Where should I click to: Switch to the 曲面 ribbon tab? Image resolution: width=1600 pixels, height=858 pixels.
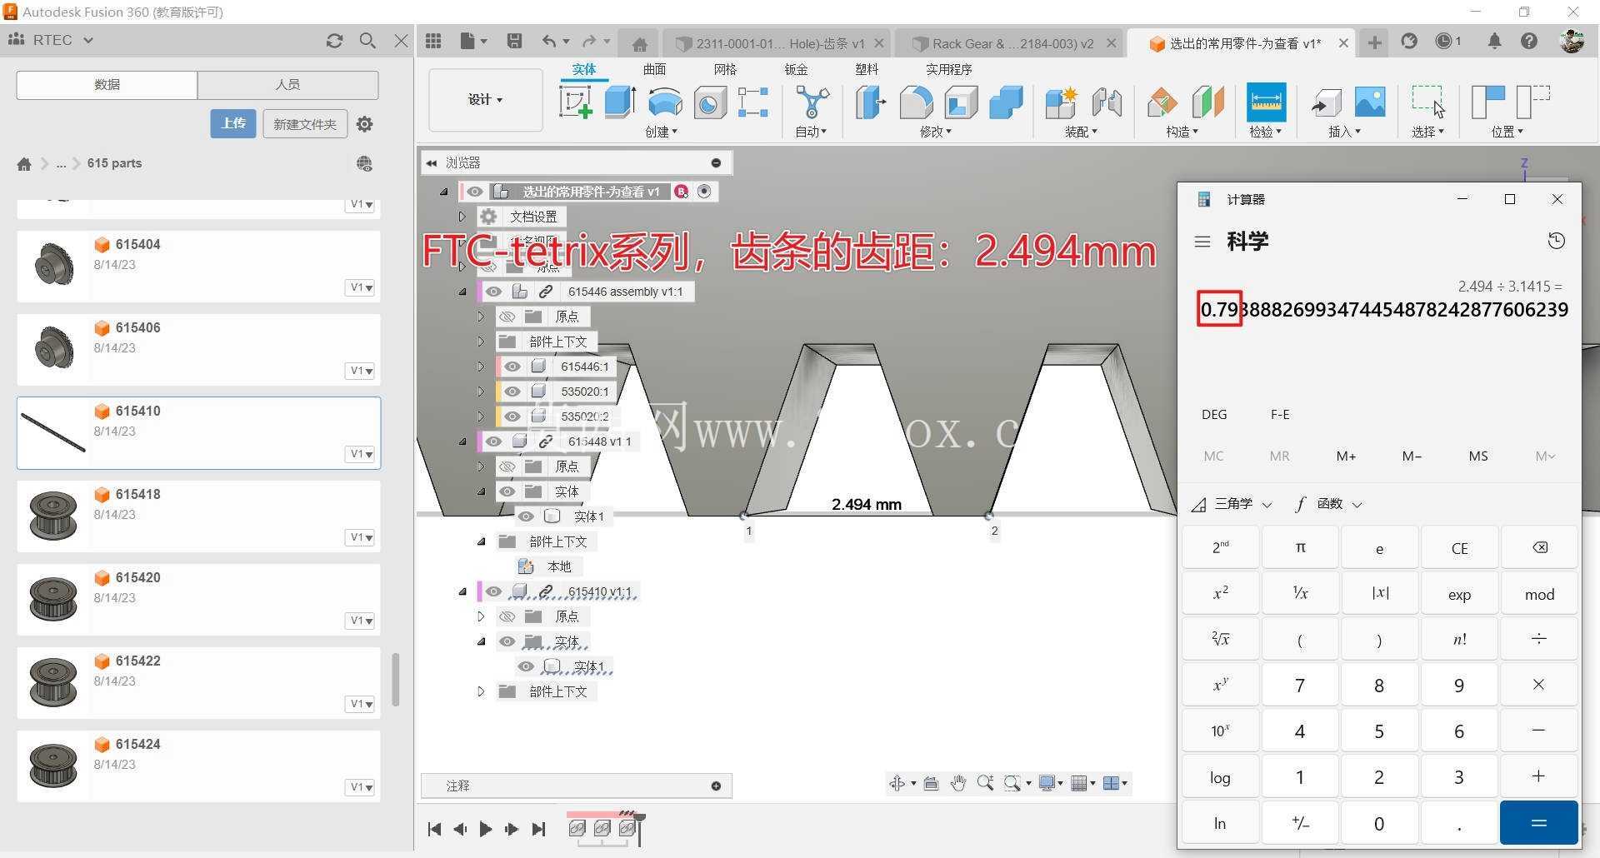(x=654, y=69)
